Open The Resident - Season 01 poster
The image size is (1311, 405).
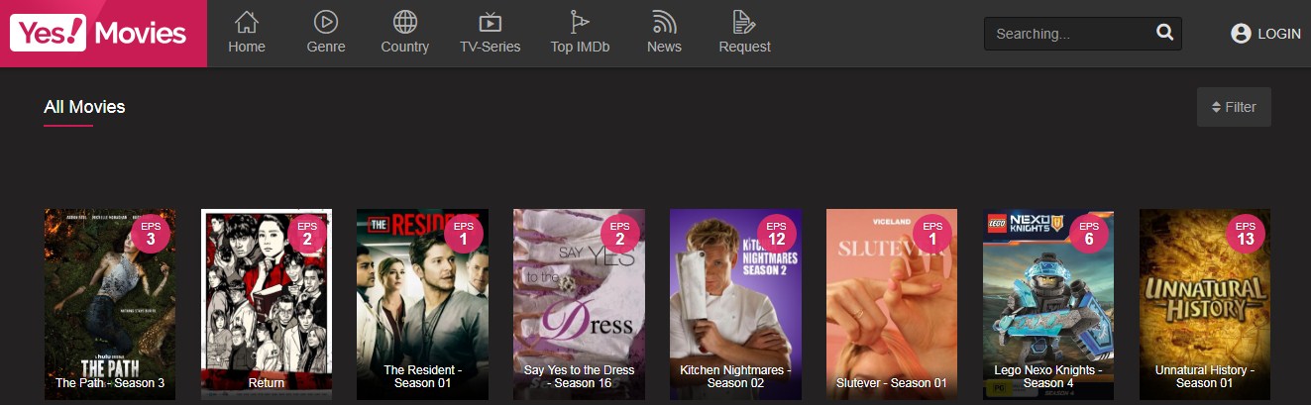click(422, 304)
